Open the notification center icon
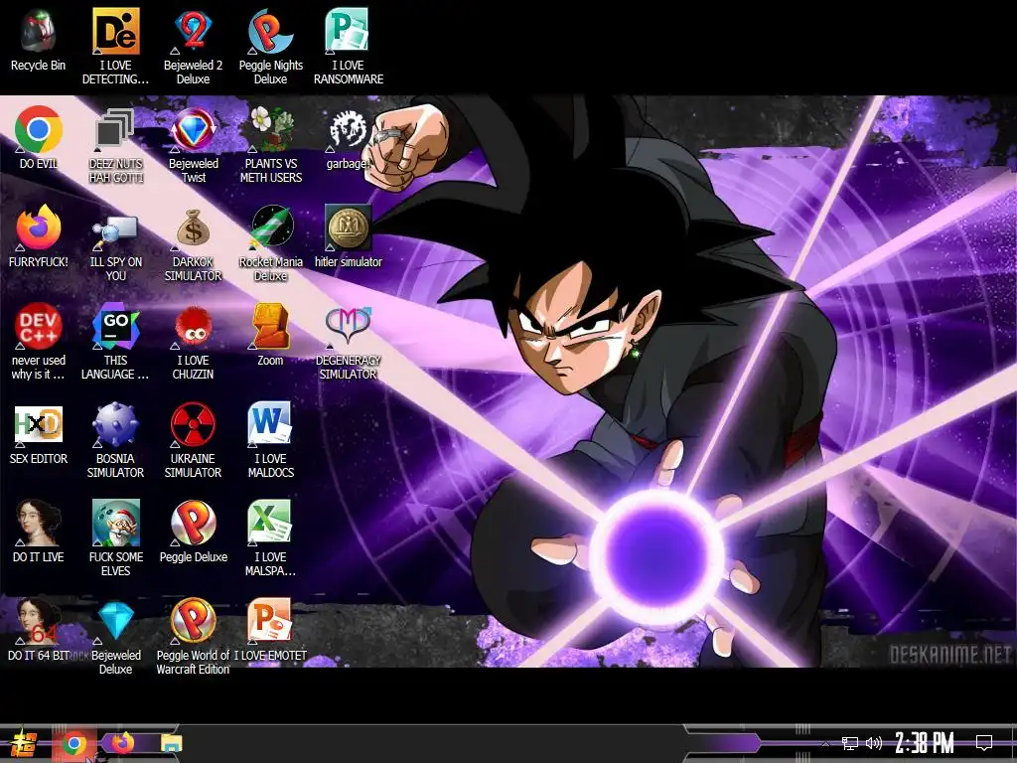The image size is (1017, 763). point(984,743)
